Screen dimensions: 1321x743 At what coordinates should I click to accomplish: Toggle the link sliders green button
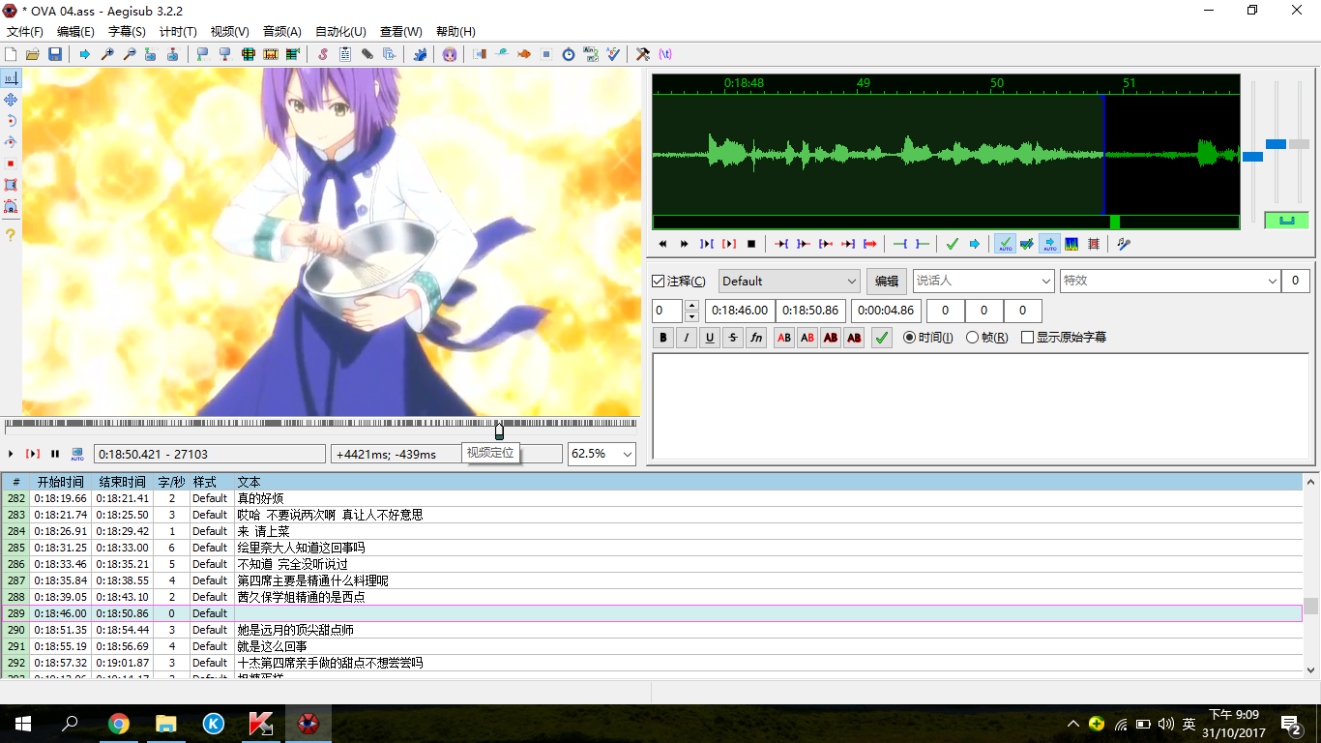(1286, 221)
